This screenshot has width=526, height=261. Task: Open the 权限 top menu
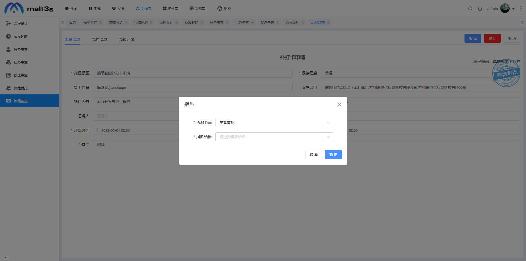pos(118,9)
